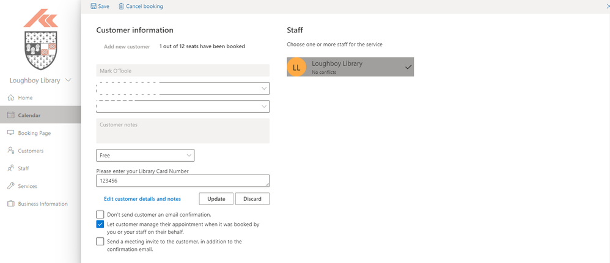
Task: Click the Cancel booking trash icon
Action: pyautogui.click(x=121, y=6)
